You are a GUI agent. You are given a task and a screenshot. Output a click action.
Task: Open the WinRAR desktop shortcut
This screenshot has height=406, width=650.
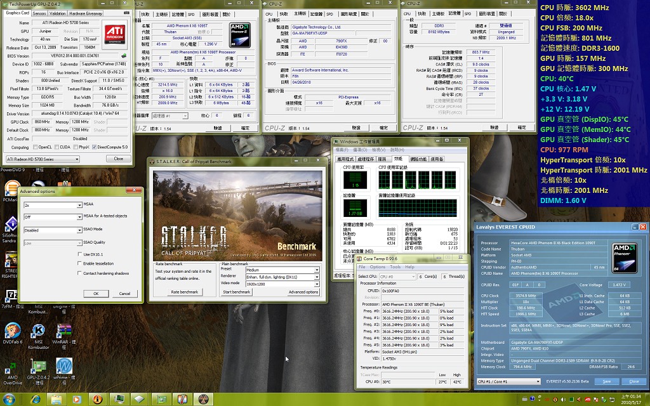(x=64, y=336)
